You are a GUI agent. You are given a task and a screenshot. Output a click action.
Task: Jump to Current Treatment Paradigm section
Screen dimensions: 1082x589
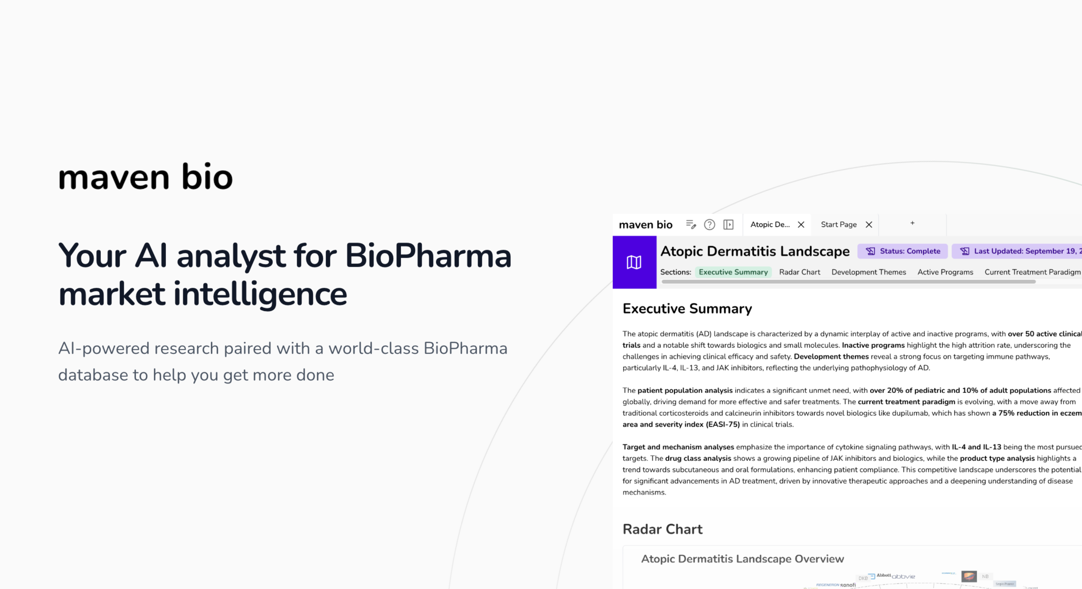[1032, 272]
